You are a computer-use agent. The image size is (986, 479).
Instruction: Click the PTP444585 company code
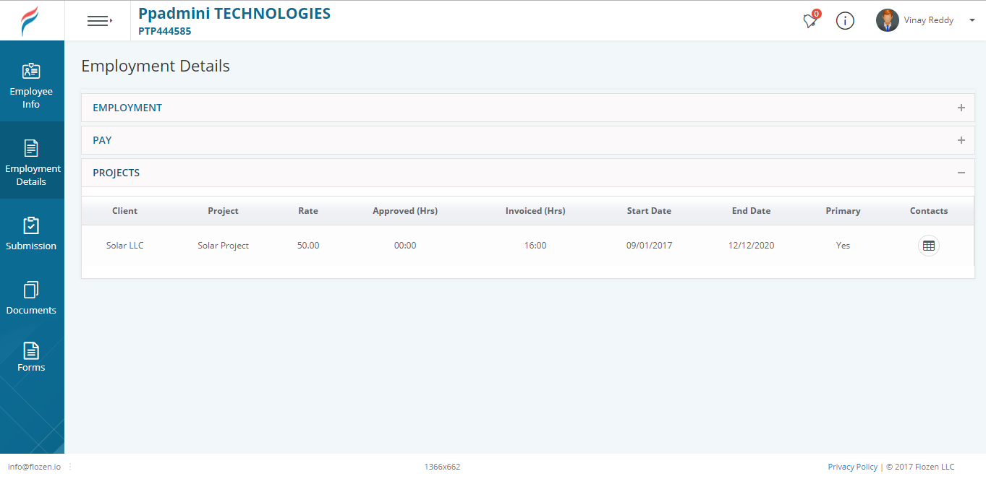click(165, 31)
